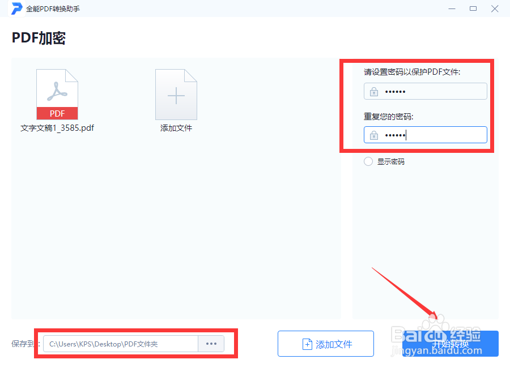Click the lock icon in the first password field
This screenshot has height=368, width=510.
373,91
